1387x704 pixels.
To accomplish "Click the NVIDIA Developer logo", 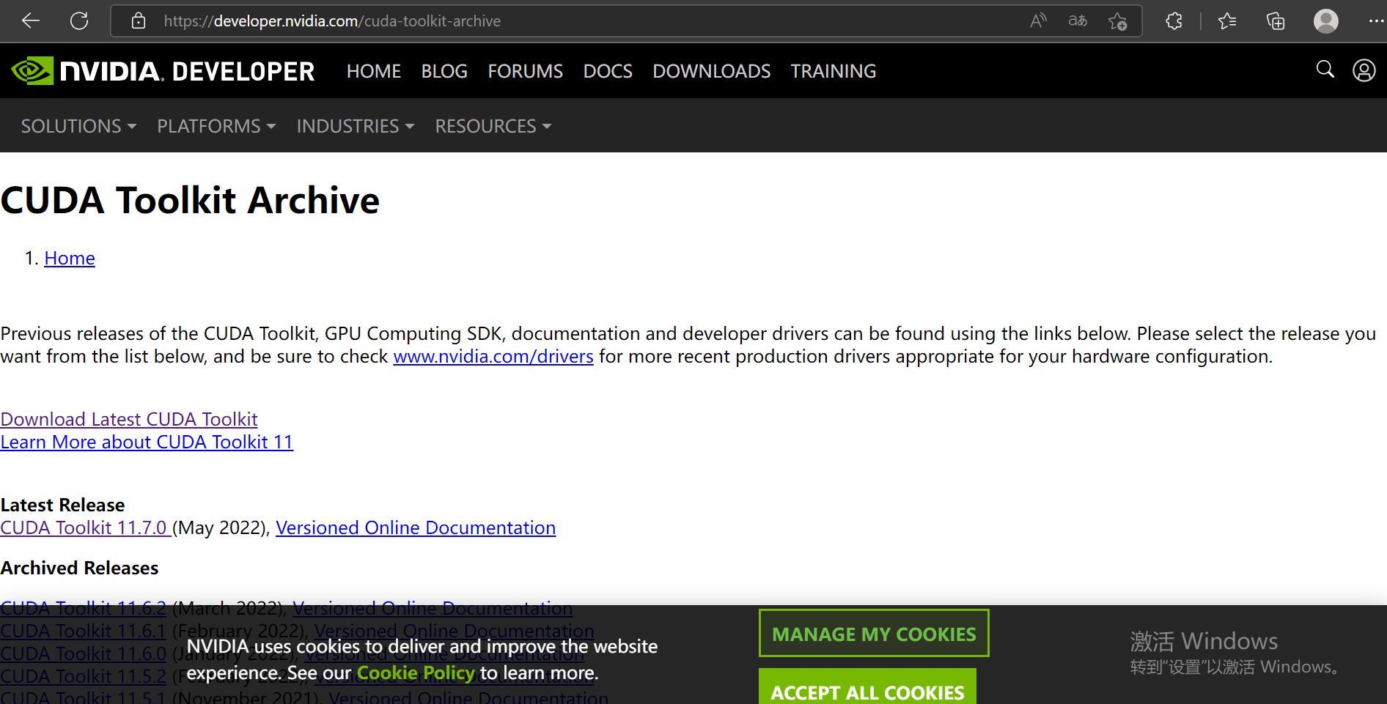I will (x=163, y=71).
